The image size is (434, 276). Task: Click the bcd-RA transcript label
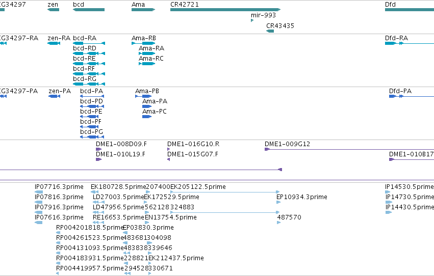coord(85,38)
